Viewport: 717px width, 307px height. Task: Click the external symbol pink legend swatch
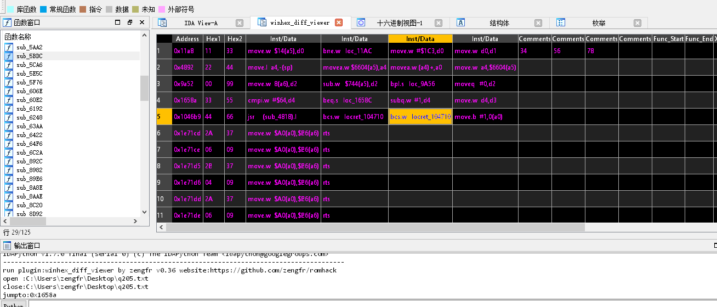[x=162, y=9]
